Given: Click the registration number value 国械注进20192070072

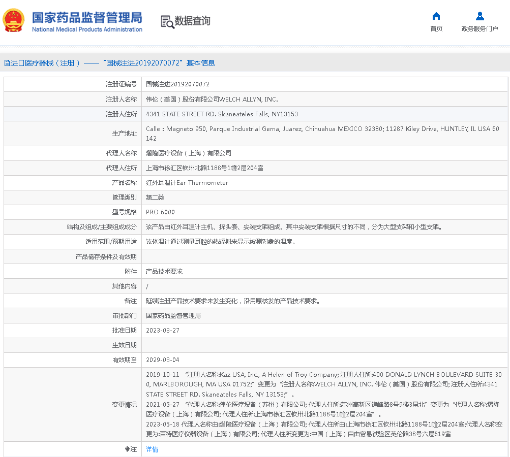Looking at the screenshot, I should tap(177, 84).
